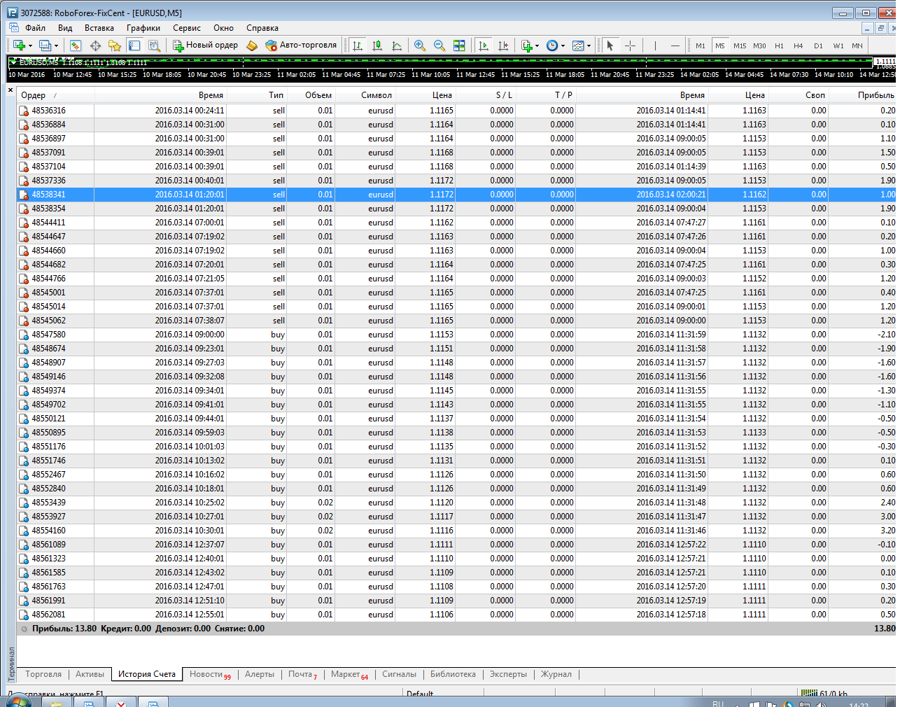Expand the new chart dropdown arrow
The image size is (907, 707).
pos(30,46)
